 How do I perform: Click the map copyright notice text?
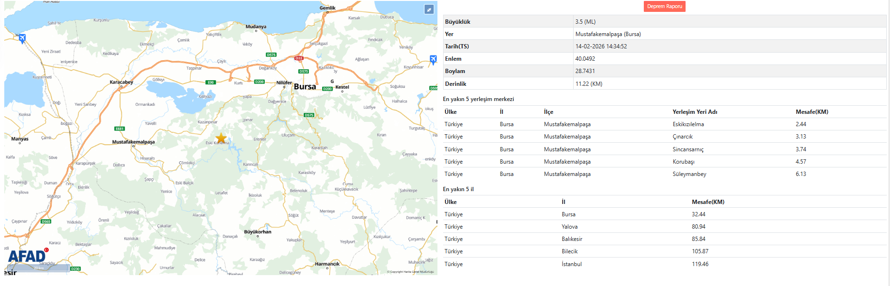tap(410, 272)
